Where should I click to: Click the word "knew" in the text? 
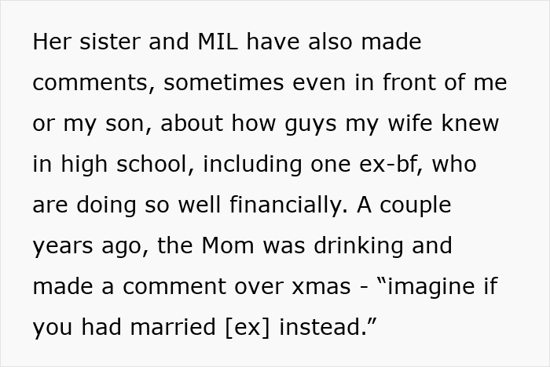pyautogui.click(x=473, y=124)
